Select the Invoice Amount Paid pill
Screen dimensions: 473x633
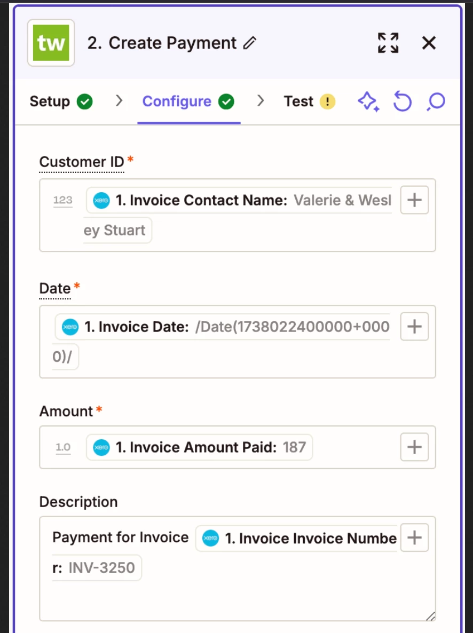point(199,447)
